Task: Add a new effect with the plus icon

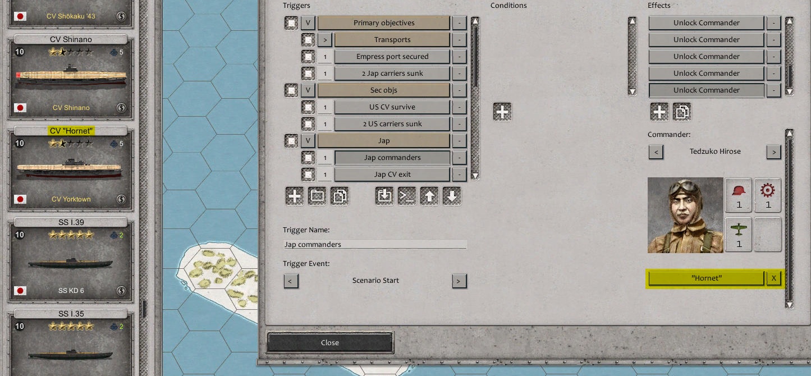Action: coord(659,112)
